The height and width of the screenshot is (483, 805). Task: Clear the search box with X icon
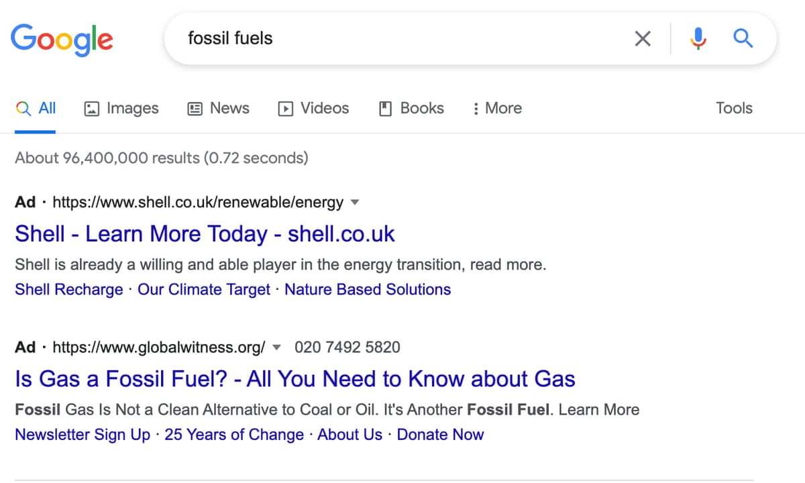642,39
